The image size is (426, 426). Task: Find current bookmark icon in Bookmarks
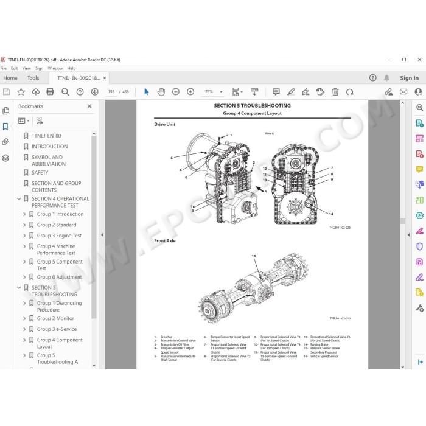tap(40, 120)
